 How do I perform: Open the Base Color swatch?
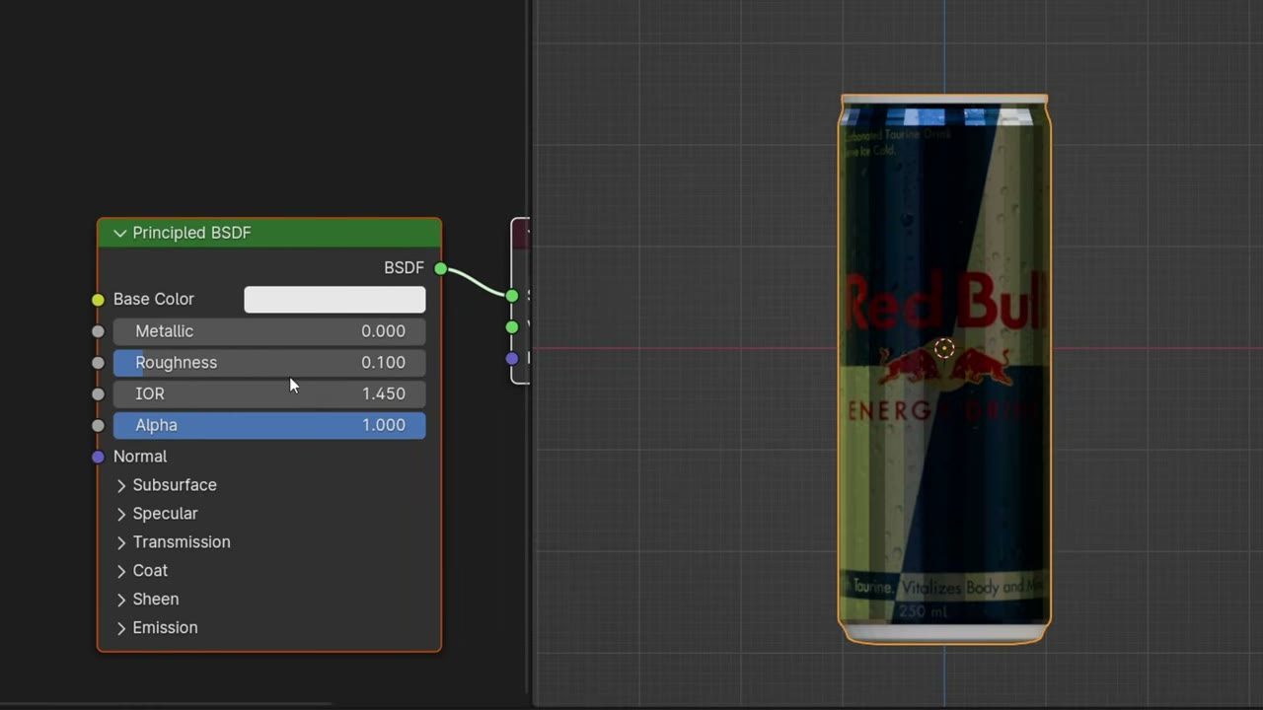pos(334,299)
